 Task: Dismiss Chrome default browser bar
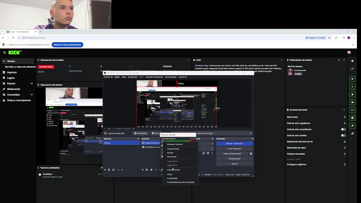(353, 45)
